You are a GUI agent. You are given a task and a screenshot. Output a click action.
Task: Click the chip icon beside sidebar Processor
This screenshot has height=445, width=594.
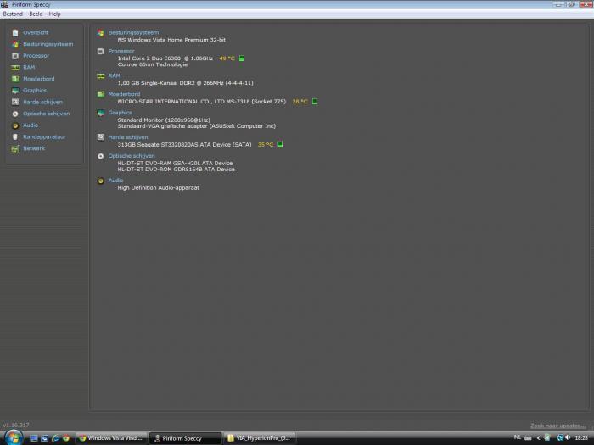[15, 56]
